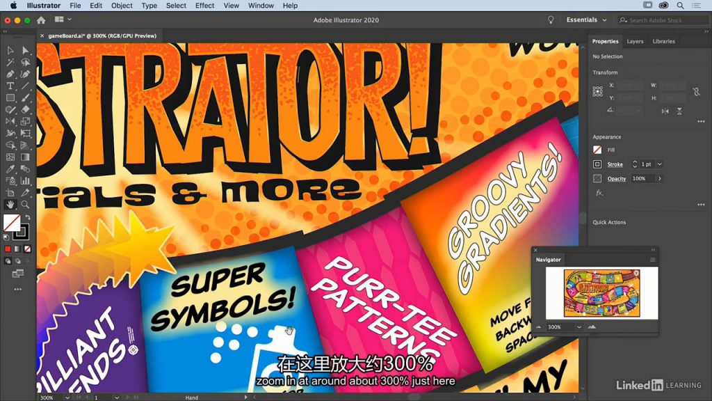Screen dimensions: 712x401
Task: Set paint to None mode
Action: 27,249
